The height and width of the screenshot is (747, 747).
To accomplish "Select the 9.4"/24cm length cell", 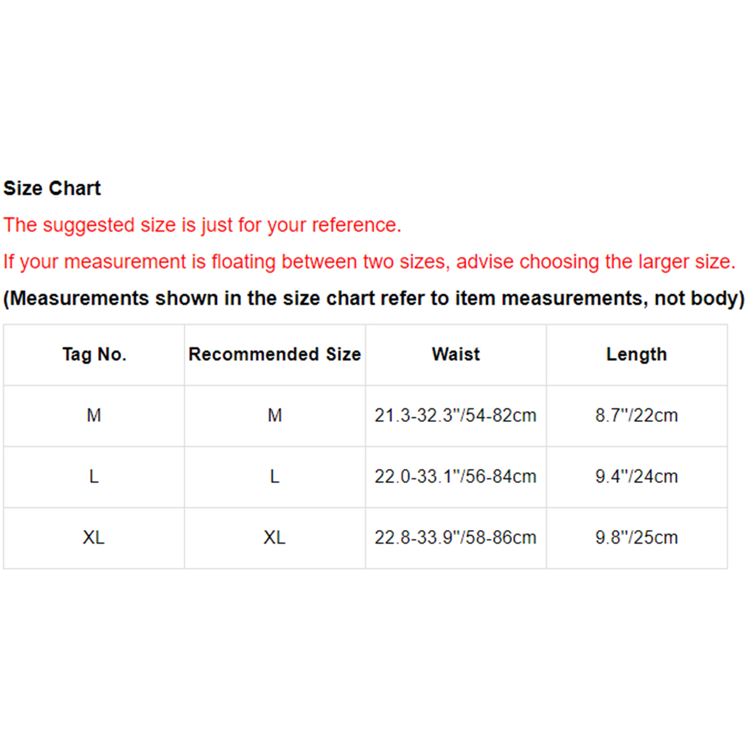I will 636,477.
